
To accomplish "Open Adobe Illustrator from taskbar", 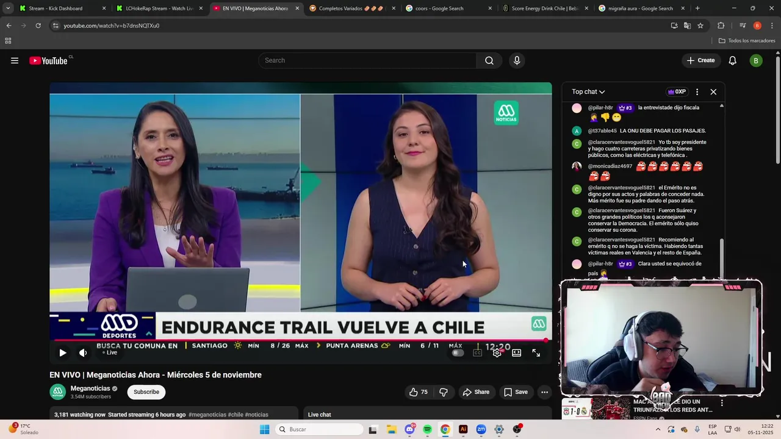I will point(463,429).
